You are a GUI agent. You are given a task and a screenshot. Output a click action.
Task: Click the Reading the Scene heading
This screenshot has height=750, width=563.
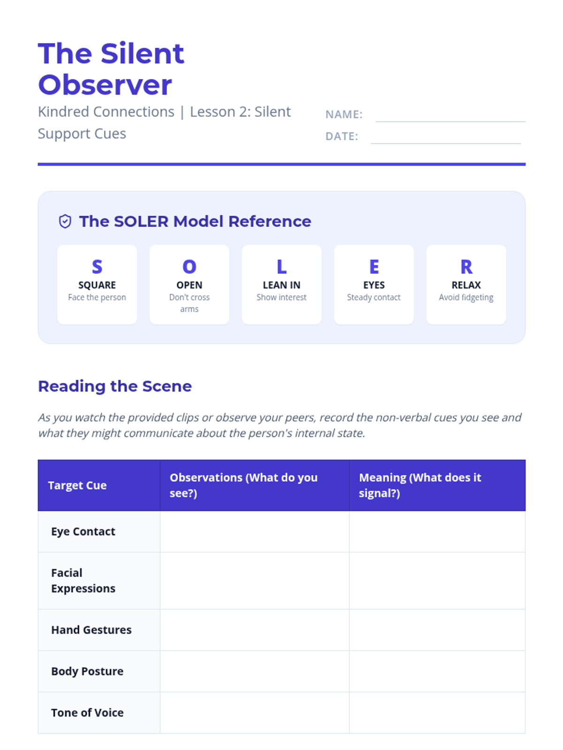click(x=115, y=386)
